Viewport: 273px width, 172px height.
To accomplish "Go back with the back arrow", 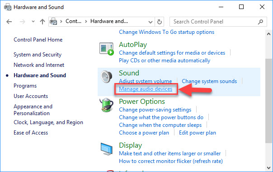I will pyautogui.click(x=9, y=22).
